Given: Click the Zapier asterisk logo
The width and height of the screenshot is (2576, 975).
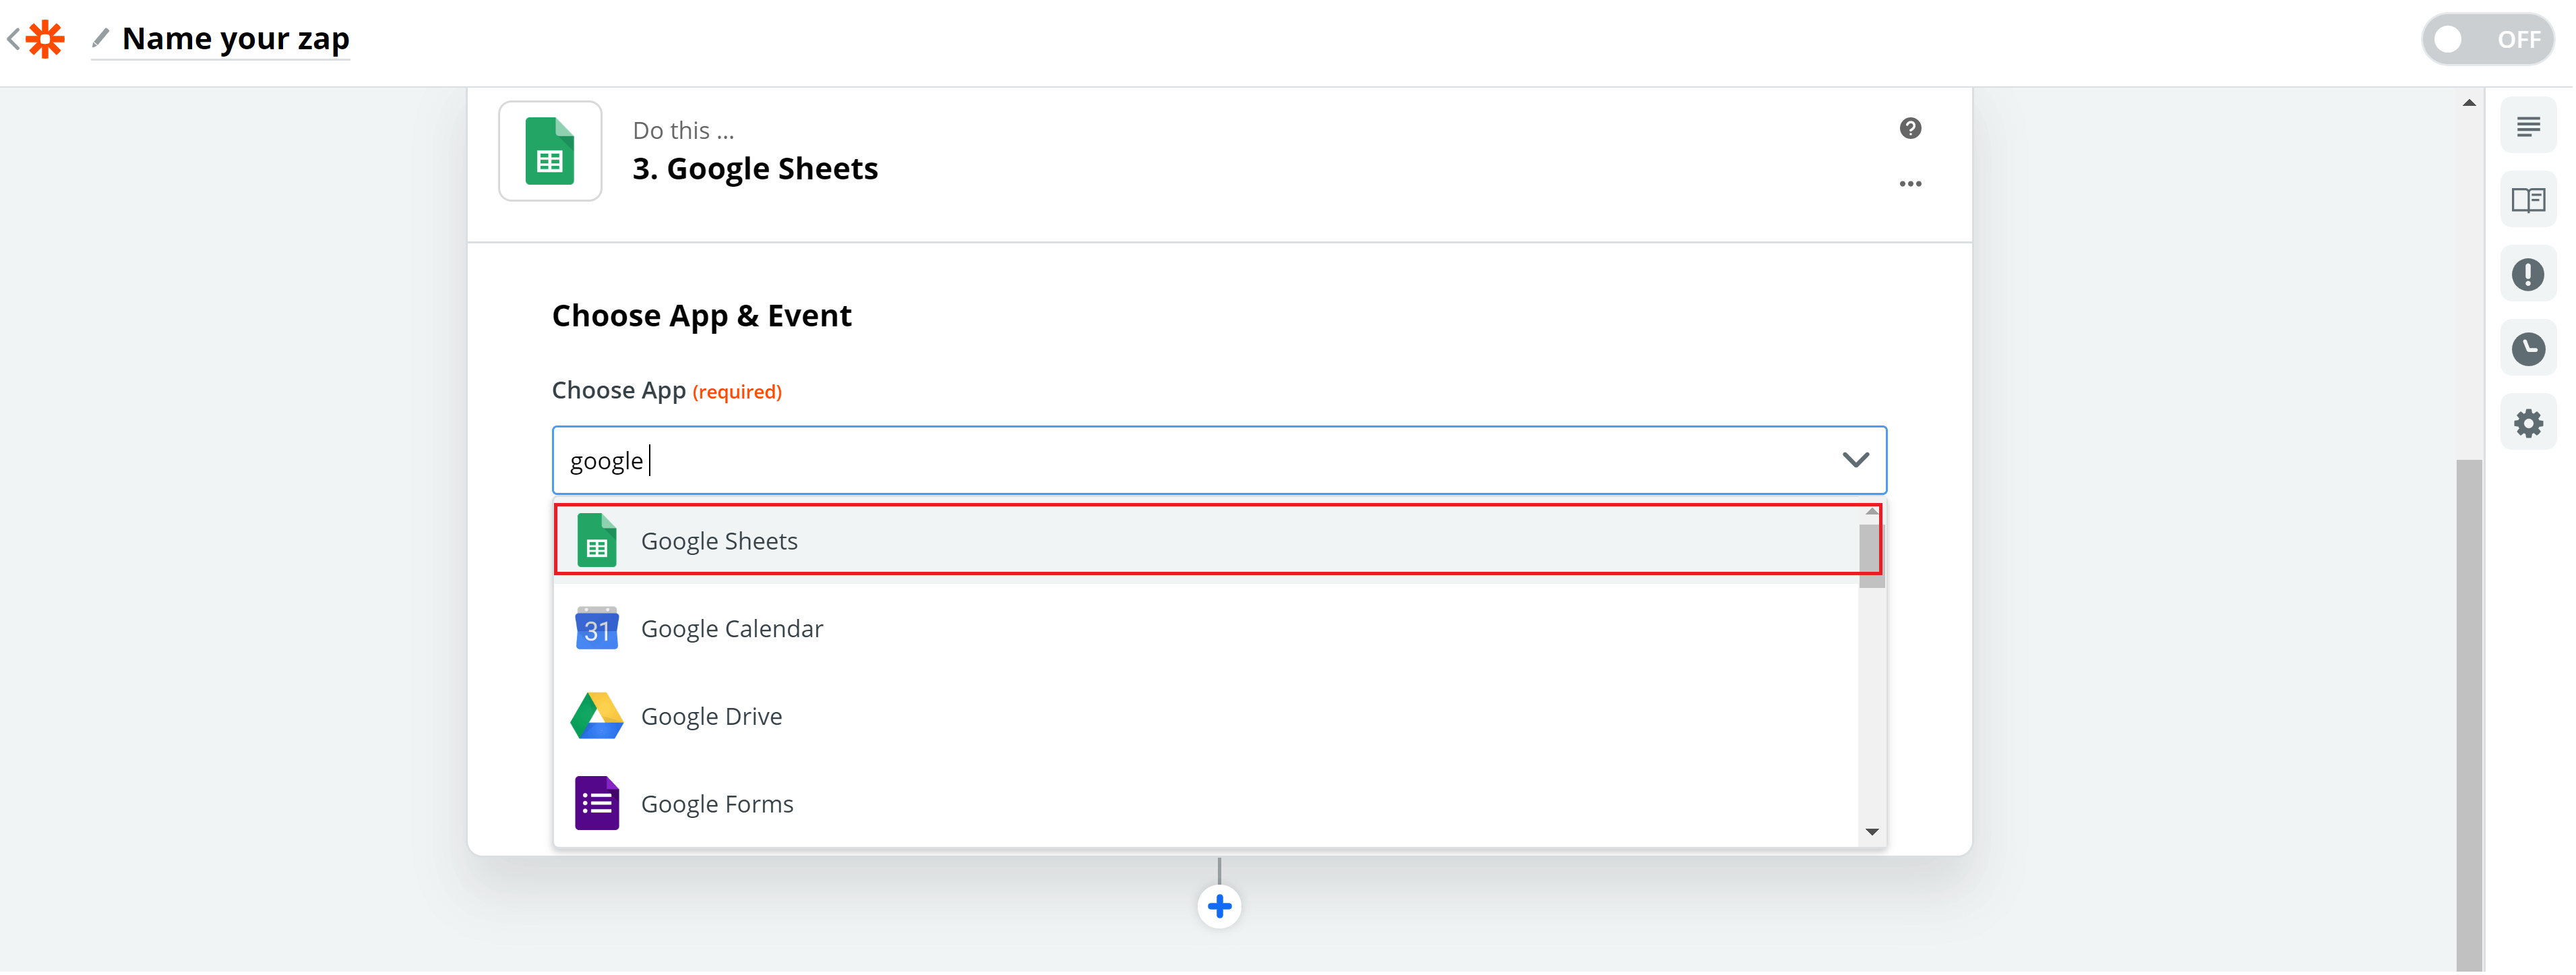Looking at the screenshot, I should (45, 39).
